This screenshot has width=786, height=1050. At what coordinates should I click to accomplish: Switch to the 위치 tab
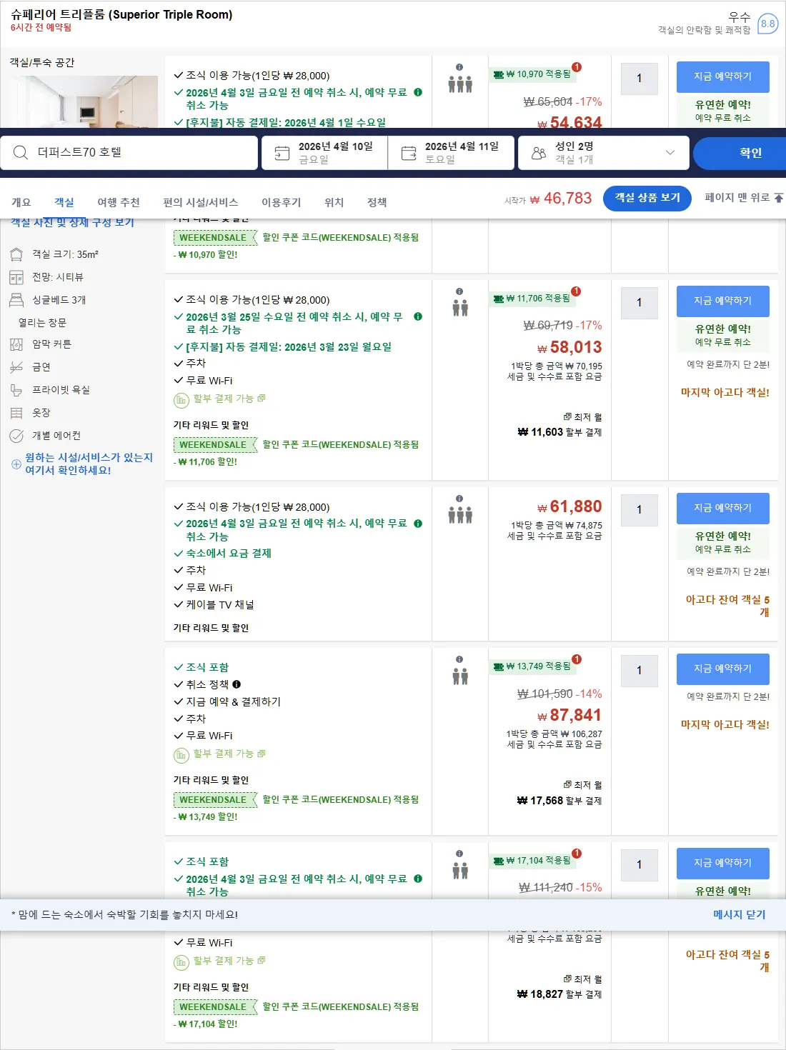[334, 202]
